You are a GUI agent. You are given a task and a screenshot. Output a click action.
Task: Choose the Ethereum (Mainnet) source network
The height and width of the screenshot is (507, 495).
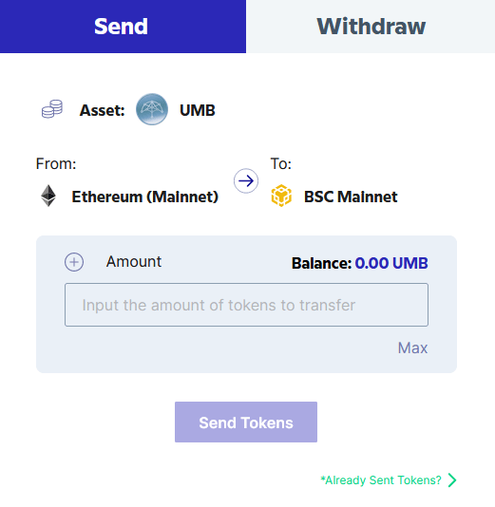[x=145, y=197]
